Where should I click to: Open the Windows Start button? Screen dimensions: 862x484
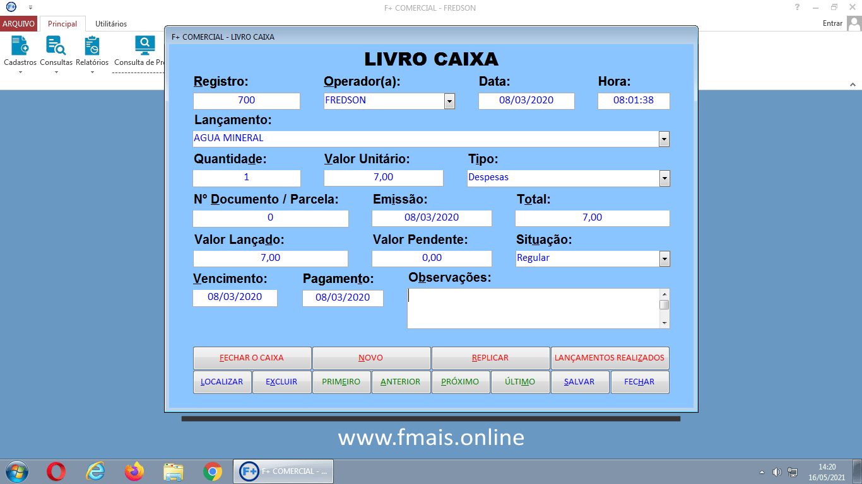(15, 471)
